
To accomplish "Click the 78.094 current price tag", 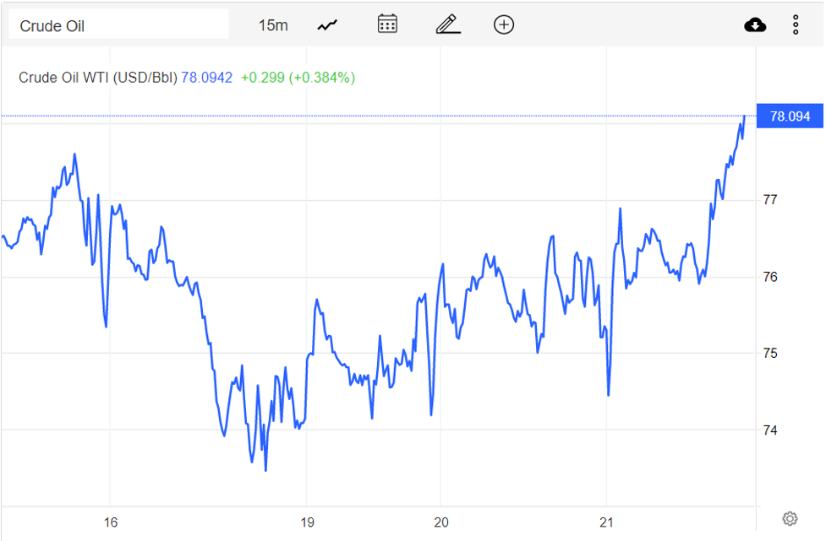I will 790,116.
